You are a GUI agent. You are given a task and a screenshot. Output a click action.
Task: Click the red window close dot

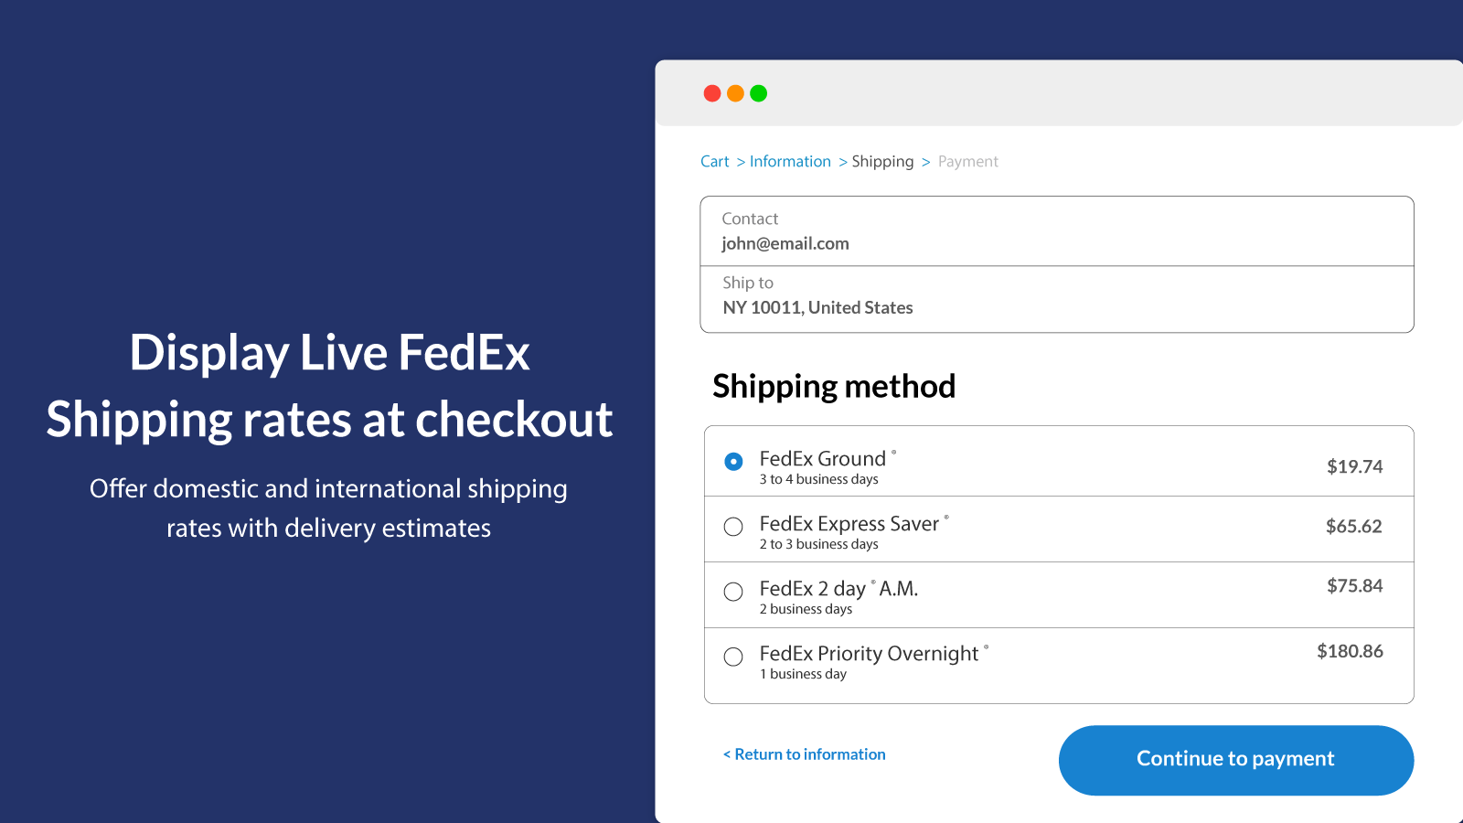tap(712, 93)
